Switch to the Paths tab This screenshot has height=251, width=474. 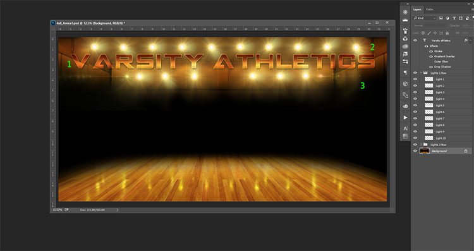point(430,9)
